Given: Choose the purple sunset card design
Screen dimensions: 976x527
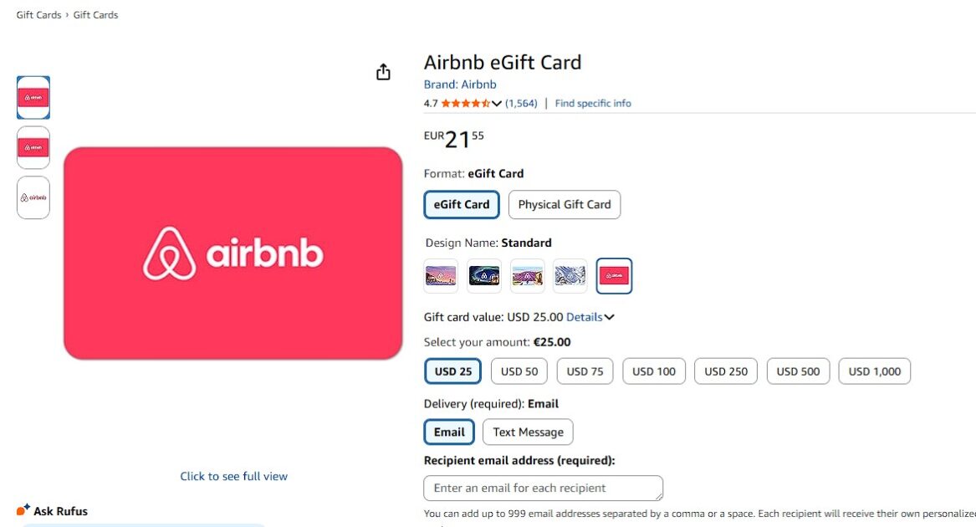Looking at the screenshot, I should pyautogui.click(x=441, y=276).
